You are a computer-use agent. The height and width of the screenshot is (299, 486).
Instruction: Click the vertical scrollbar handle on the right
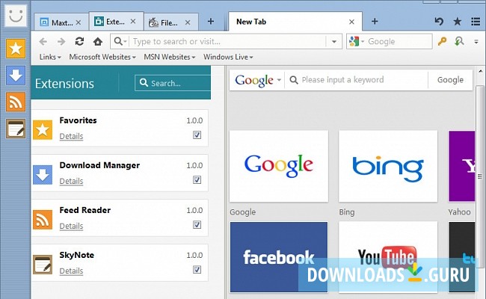click(x=481, y=176)
